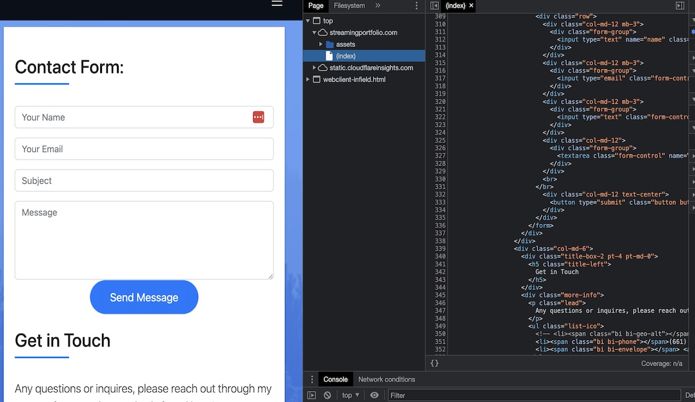Expand static.cloudflareinsights.com node
695x402 pixels.
314,68
